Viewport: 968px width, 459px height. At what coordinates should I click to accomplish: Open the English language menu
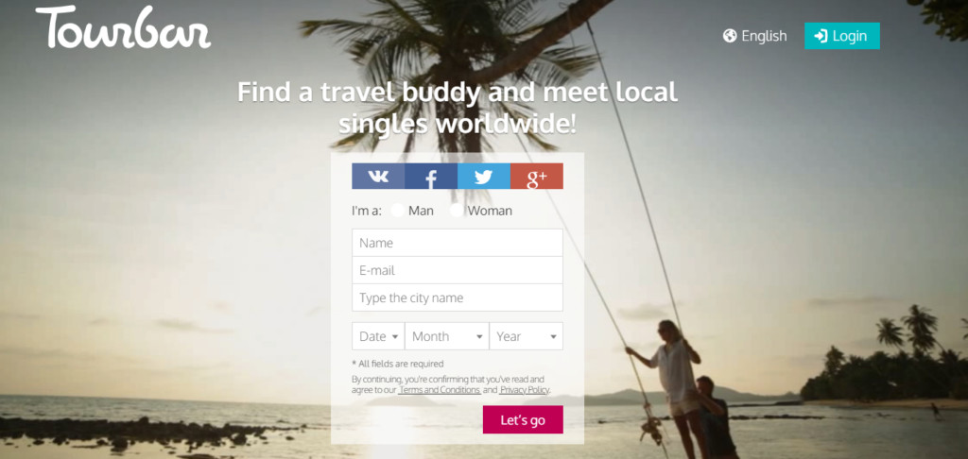click(x=755, y=36)
